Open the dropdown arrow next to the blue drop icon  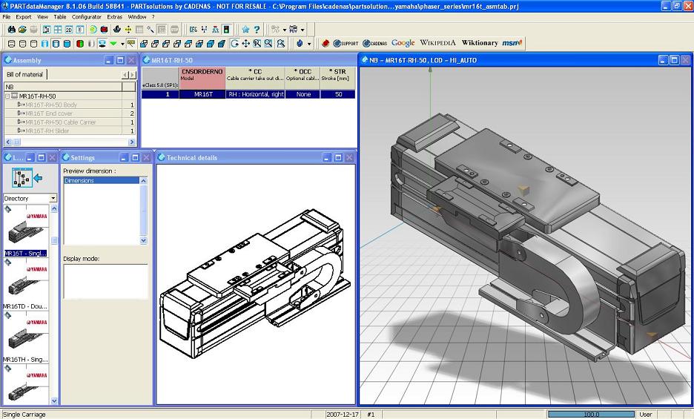(309, 44)
